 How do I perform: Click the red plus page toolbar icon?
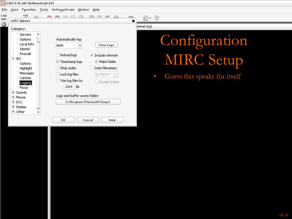145,18
